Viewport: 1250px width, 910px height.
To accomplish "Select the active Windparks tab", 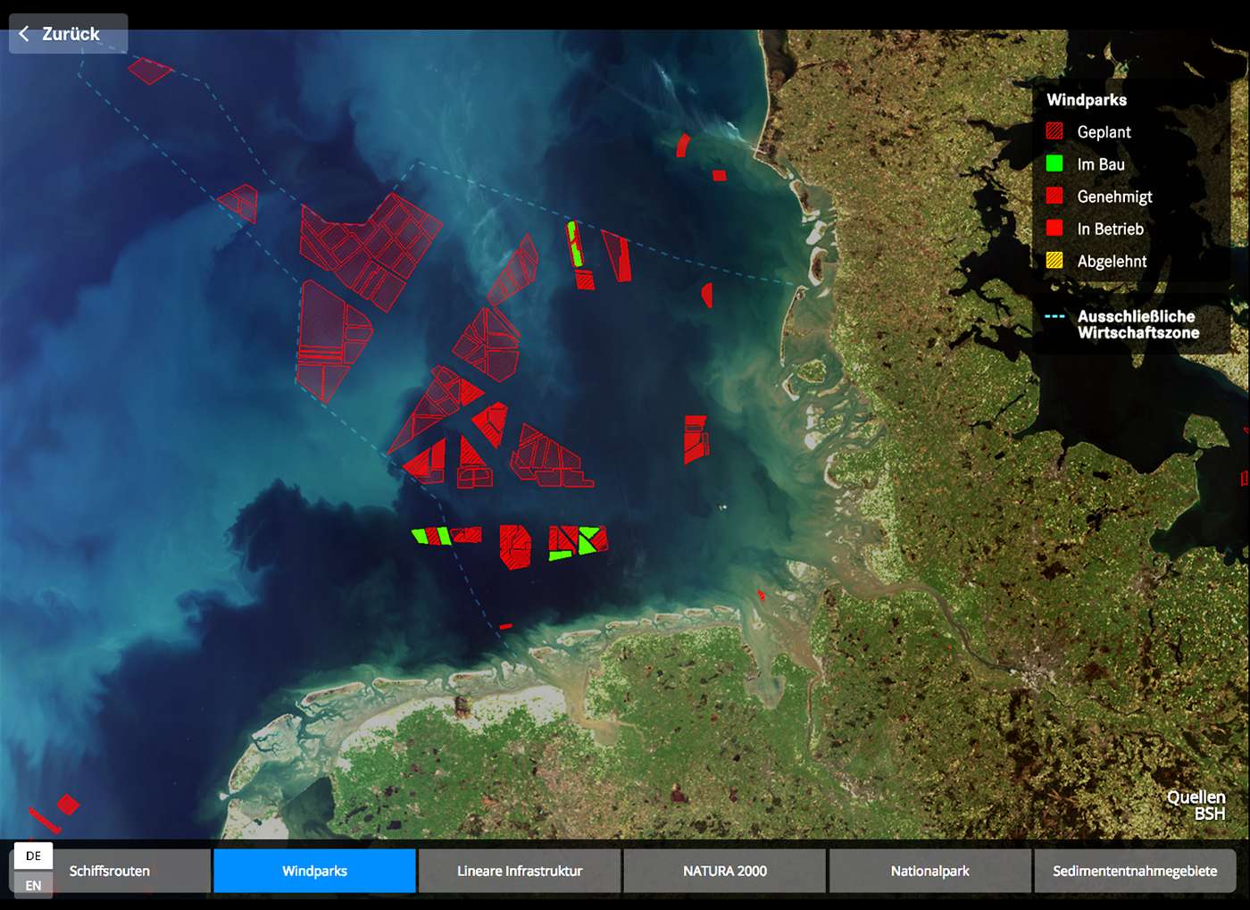I will [x=314, y=871].
